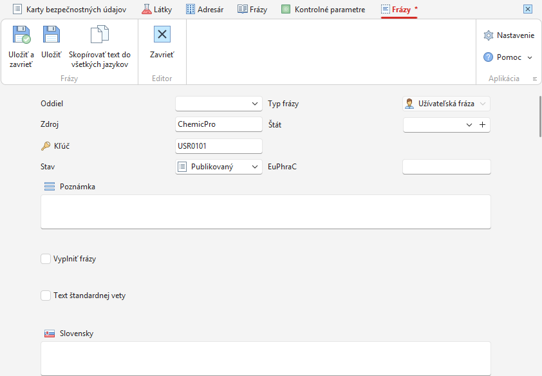Go to the Kontrolné parametre tab
542x376 pixels.
click(x=323, y=9)
